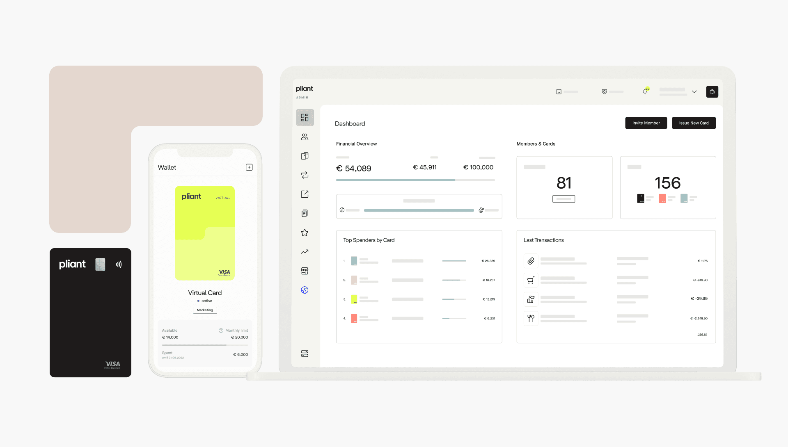
Task: Click the fork and spoon transaction icon
Action: click(x=531, y=318)
